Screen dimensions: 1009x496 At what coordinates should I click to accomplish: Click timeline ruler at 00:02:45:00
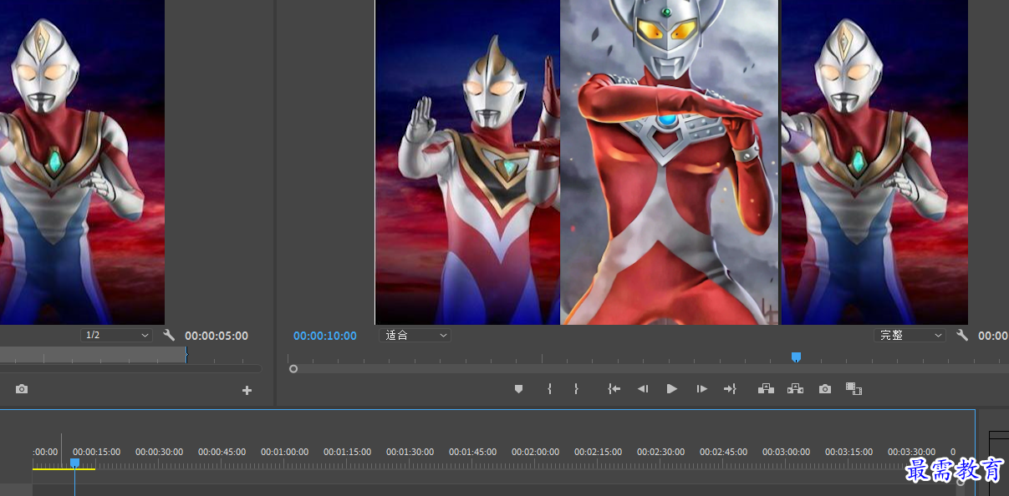[723, 452]
